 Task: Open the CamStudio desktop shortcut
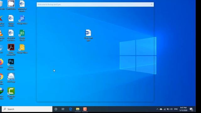(11, 5)
